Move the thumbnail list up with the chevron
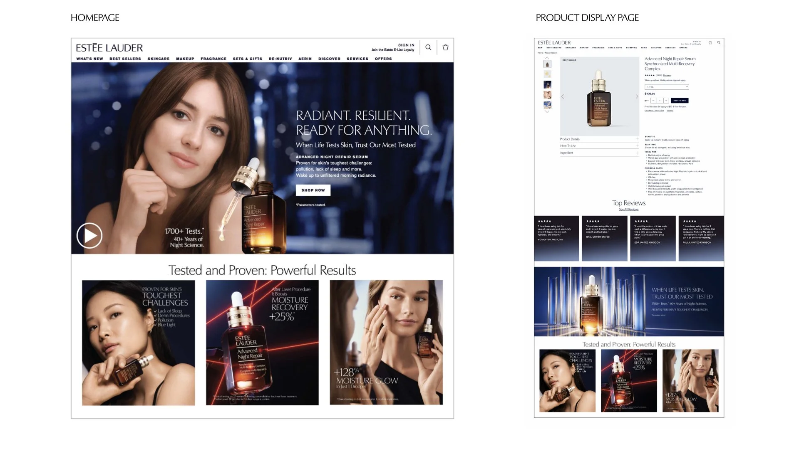Viewport: 799px width, 449px height. [x=547, y=58]
